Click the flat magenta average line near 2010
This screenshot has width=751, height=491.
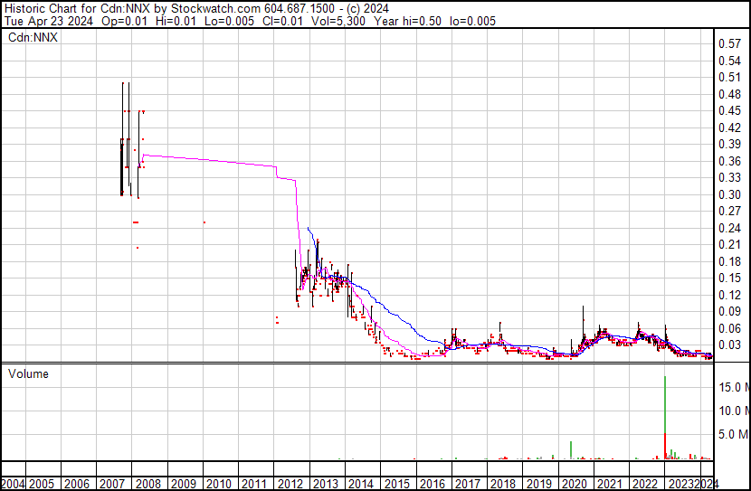217,160
